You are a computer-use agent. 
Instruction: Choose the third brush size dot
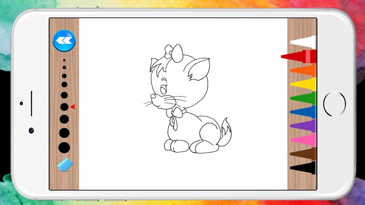[x=64, y=76]
